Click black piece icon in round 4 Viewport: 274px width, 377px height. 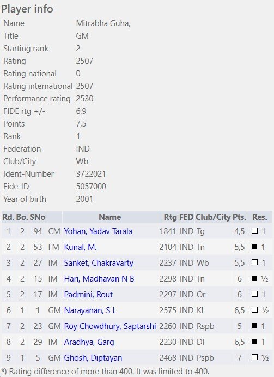[254, 278]
